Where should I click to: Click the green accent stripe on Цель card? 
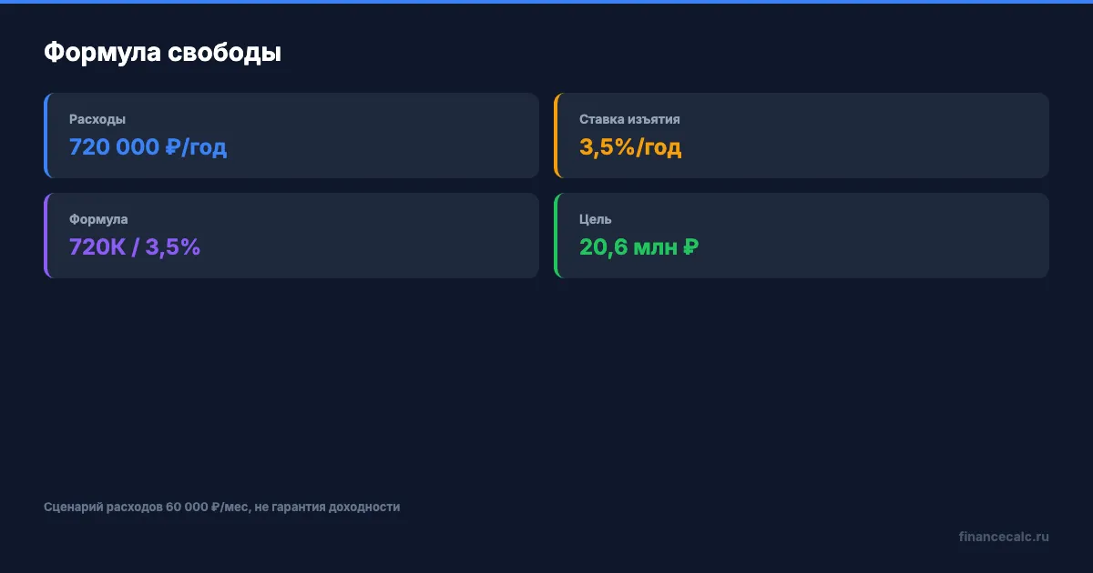pos(556,236)
